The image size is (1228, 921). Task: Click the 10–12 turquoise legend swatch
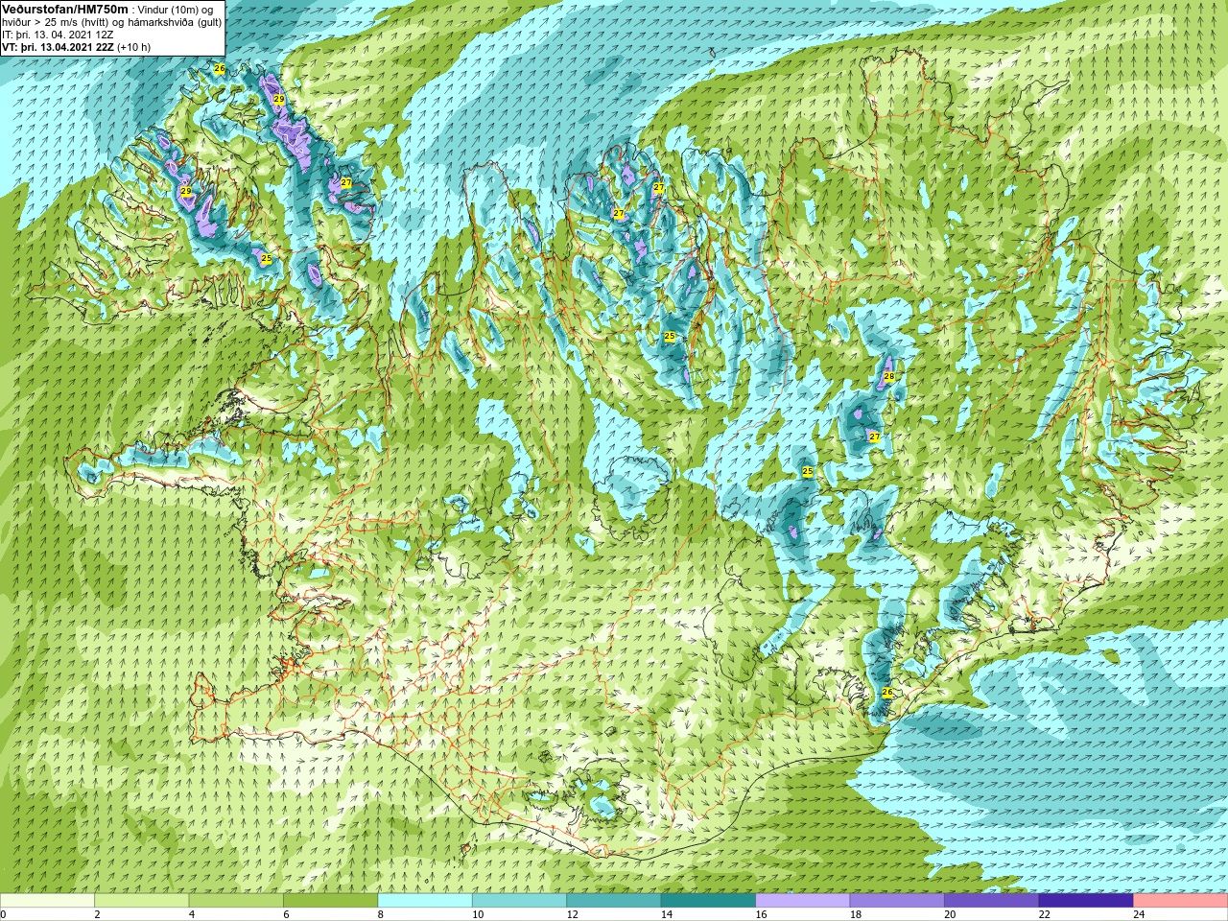coord(519,901)
